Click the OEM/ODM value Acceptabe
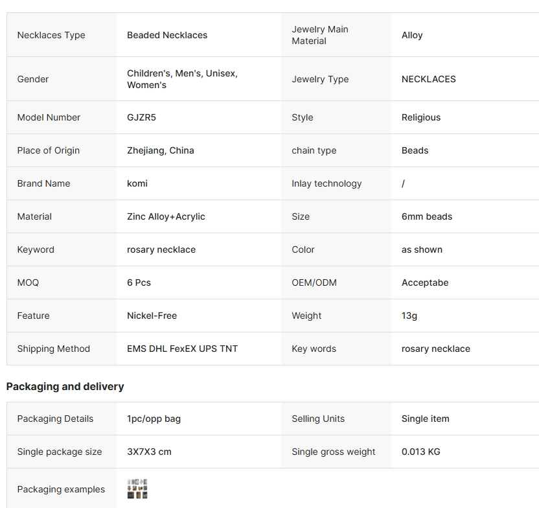The width and height of the screenshot is (539, 508). pyautogui.click(x=425, y=283)
